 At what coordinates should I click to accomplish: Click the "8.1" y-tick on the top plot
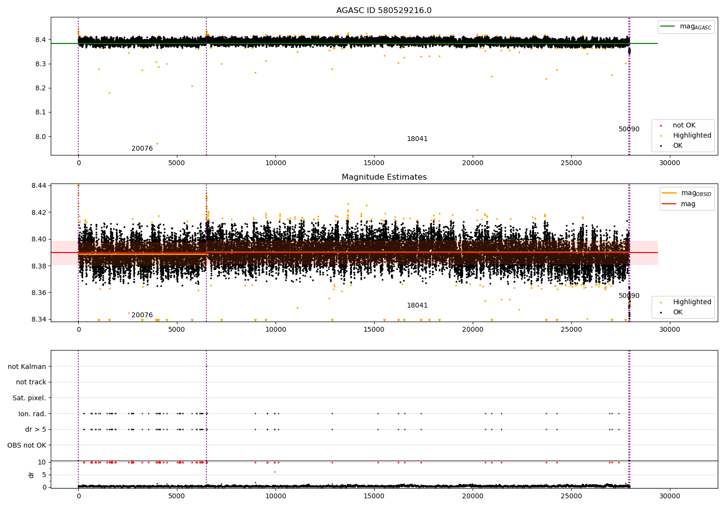[41, 113]
